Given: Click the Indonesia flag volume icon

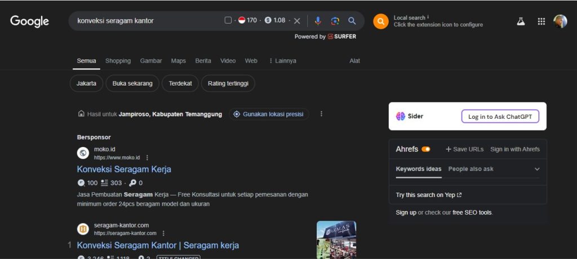Looking at the screenshot, I should tap(242, 20).
